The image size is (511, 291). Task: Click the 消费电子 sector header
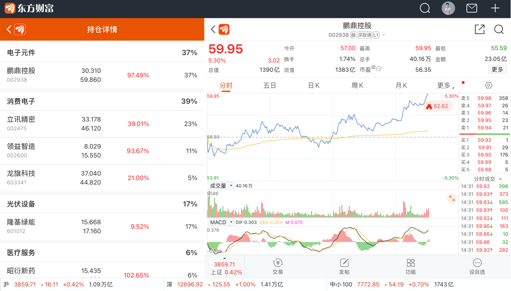point(102,101)
